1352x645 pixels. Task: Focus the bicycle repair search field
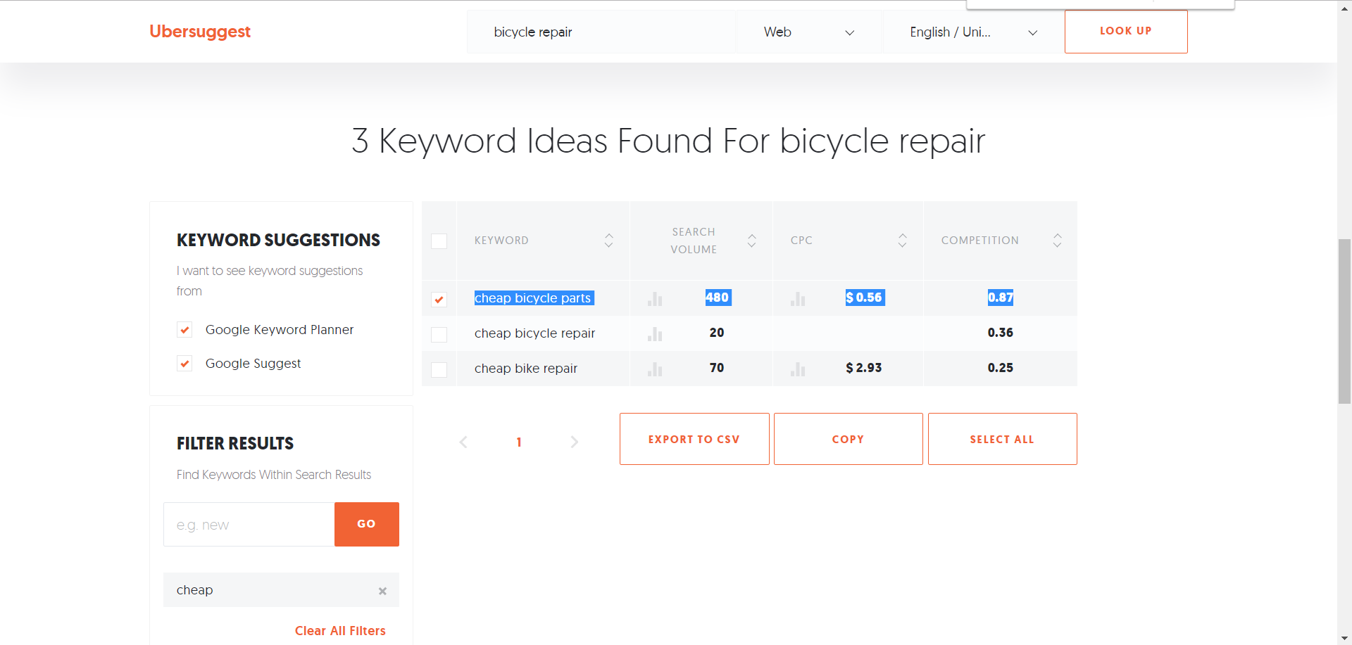pos(601,32)
